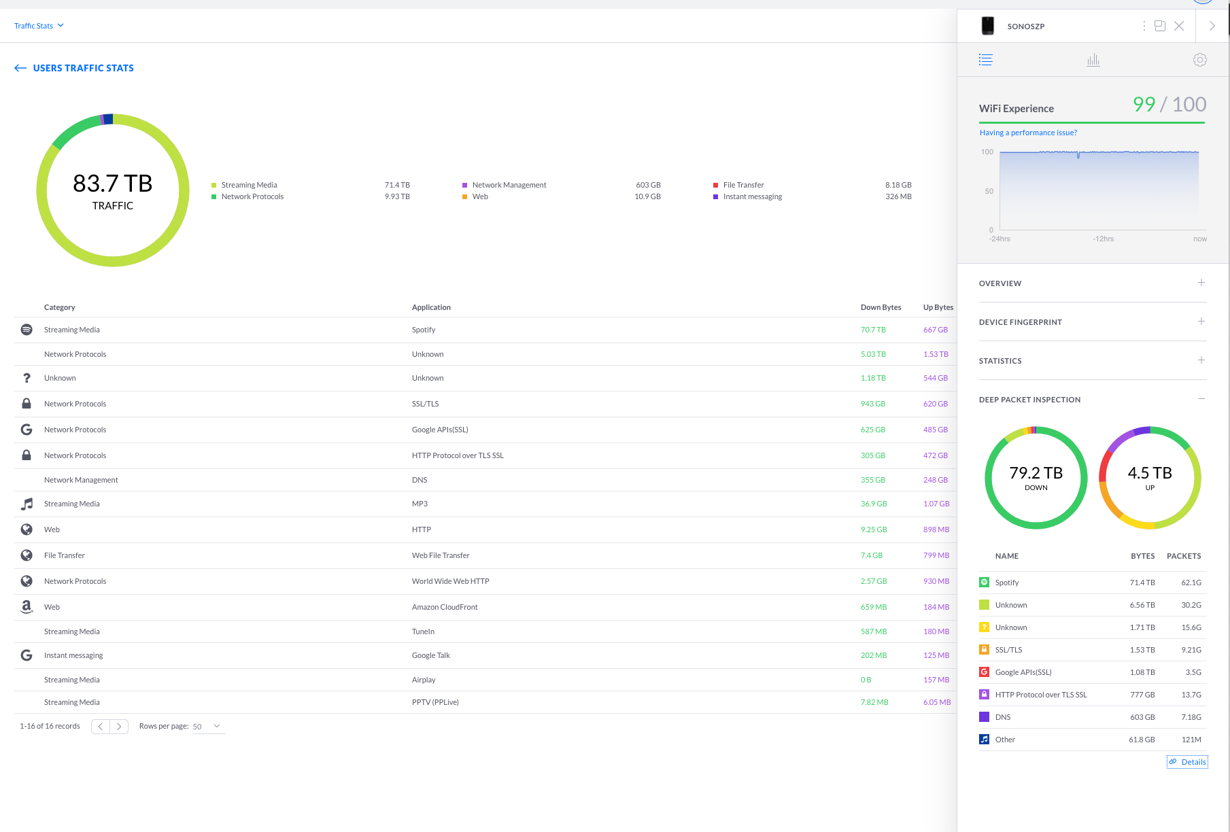Open the Details link in the DPI panel
The width and height of the screenshot is (1230, 832).
[x=1187, y=762]
